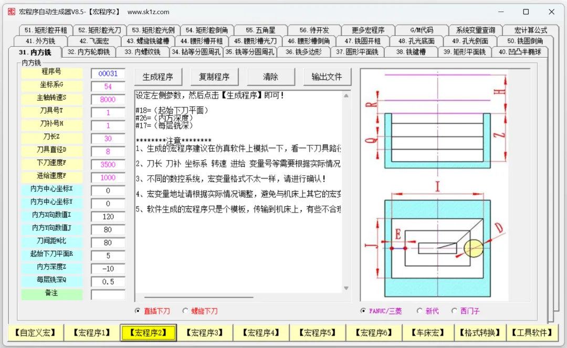
Task: Open the 【工具软件】 section
Action: tap(532, 332)
